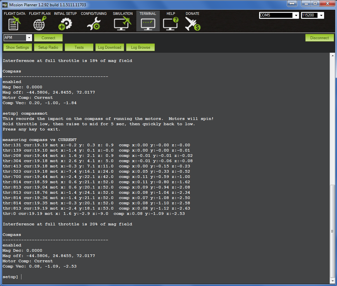Expand the COM5 port dropdown
337x286 pixels.
click(x=296, y=15)
